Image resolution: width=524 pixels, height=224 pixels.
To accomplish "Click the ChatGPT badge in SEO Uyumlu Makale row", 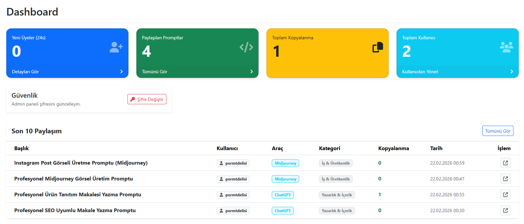I will pos(283,210).
